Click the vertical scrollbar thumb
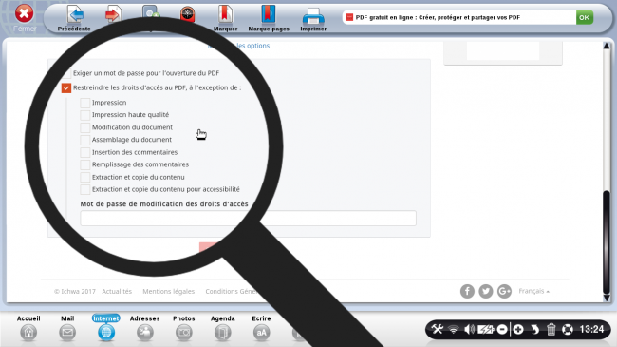 click(x=607, y=241)
